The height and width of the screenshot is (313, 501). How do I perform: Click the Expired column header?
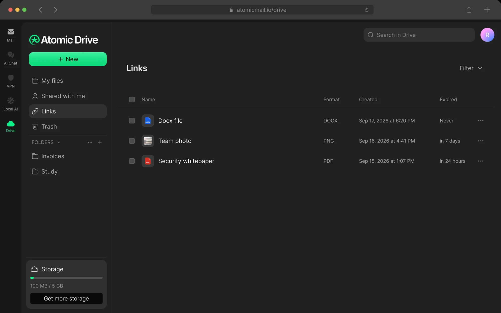pos(448,99)
